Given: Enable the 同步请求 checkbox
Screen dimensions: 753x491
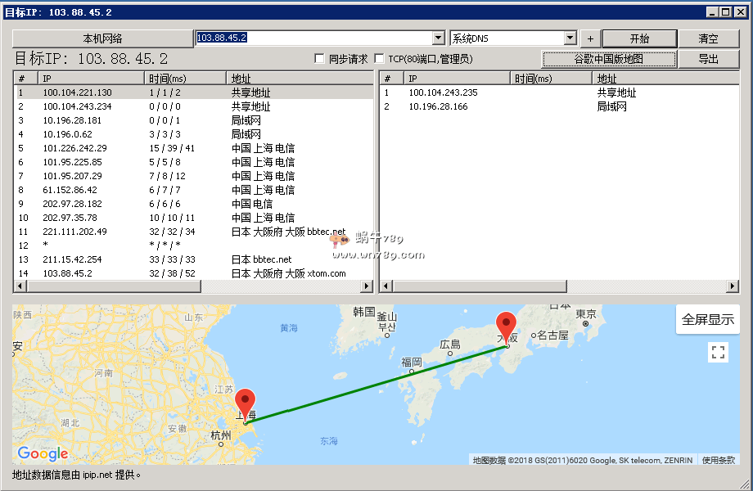Looking at the screenshot, I should (x=320, y=59).
